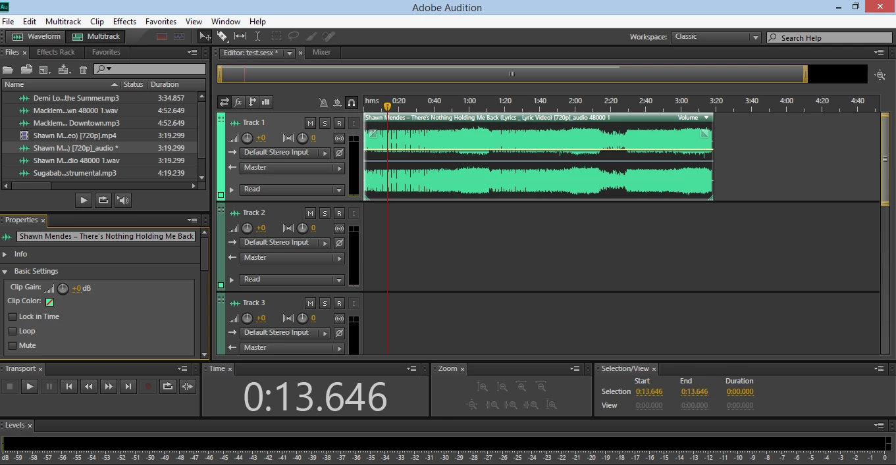Open Track 1 Default Stereo Input dropdown
This screenshot has height=465, width=896.
[284, 153]
